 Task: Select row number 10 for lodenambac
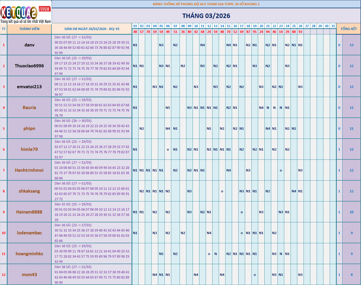coord(4,233)
